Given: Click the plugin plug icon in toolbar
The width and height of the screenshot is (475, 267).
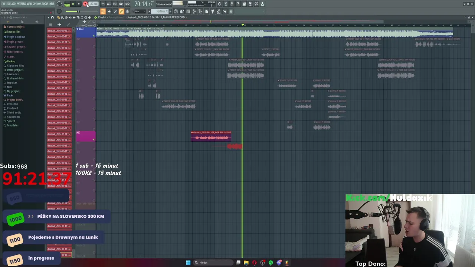Looking at the screenshot, I should (x=212, y=11).
